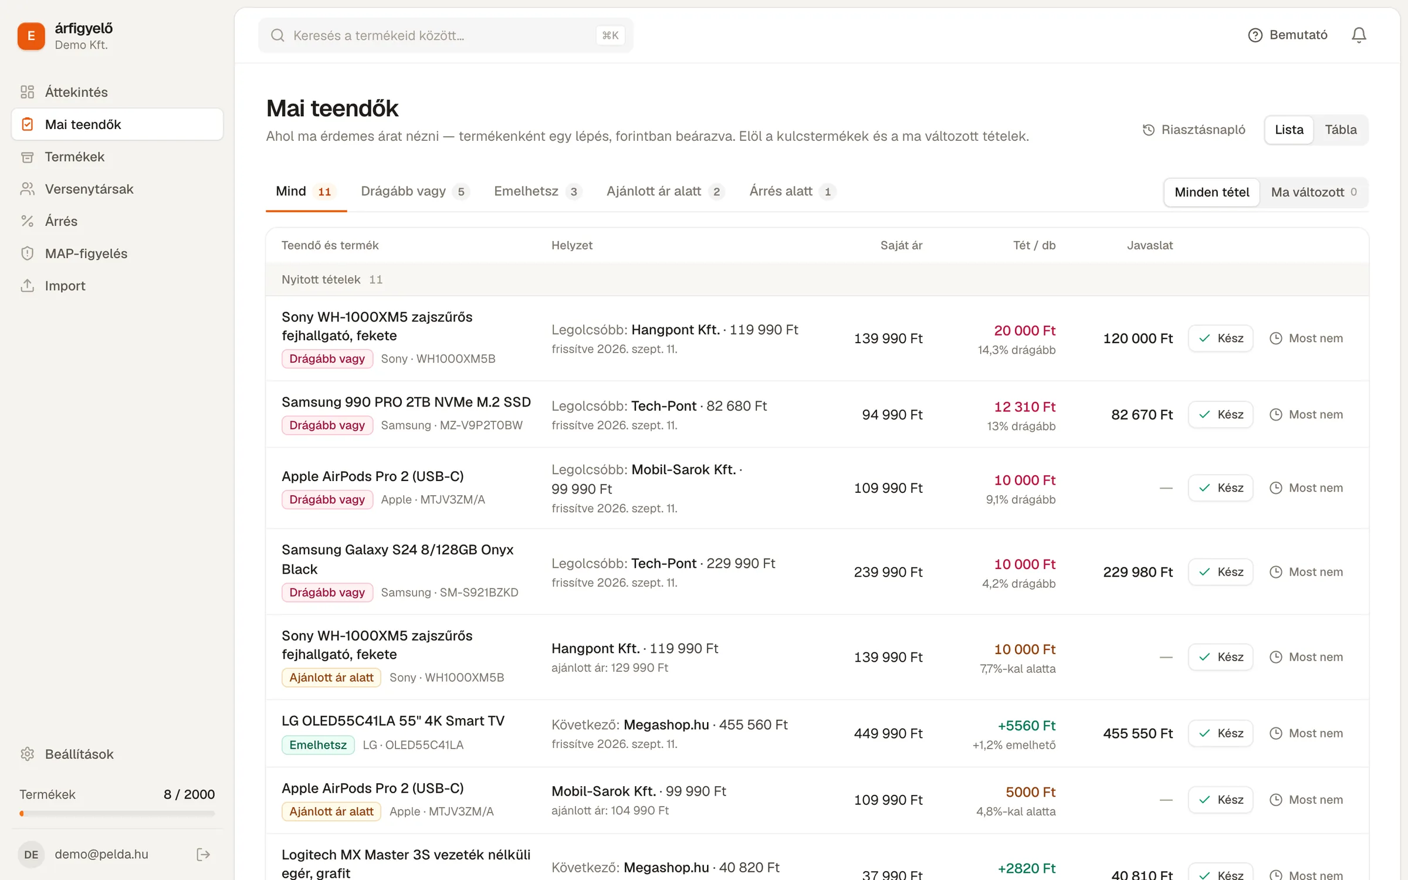
Task: Click the green Emelhetsz badge on LG row
Action: tap(318, 745)
